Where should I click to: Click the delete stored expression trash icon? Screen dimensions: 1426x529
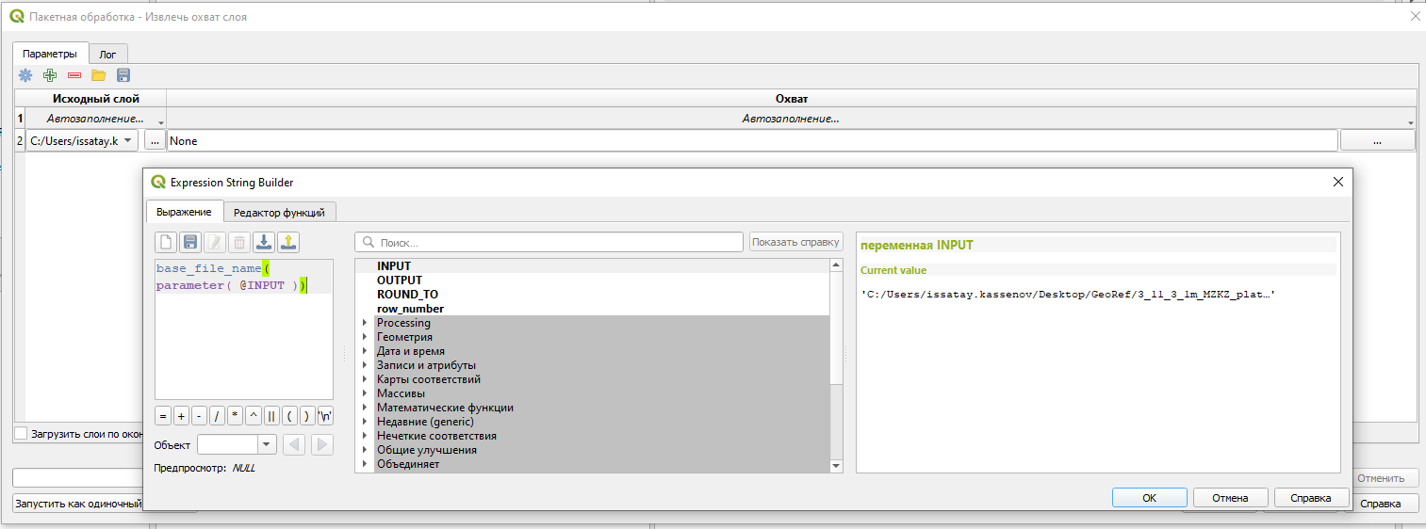pyautogui.click(x=239, y=243)
